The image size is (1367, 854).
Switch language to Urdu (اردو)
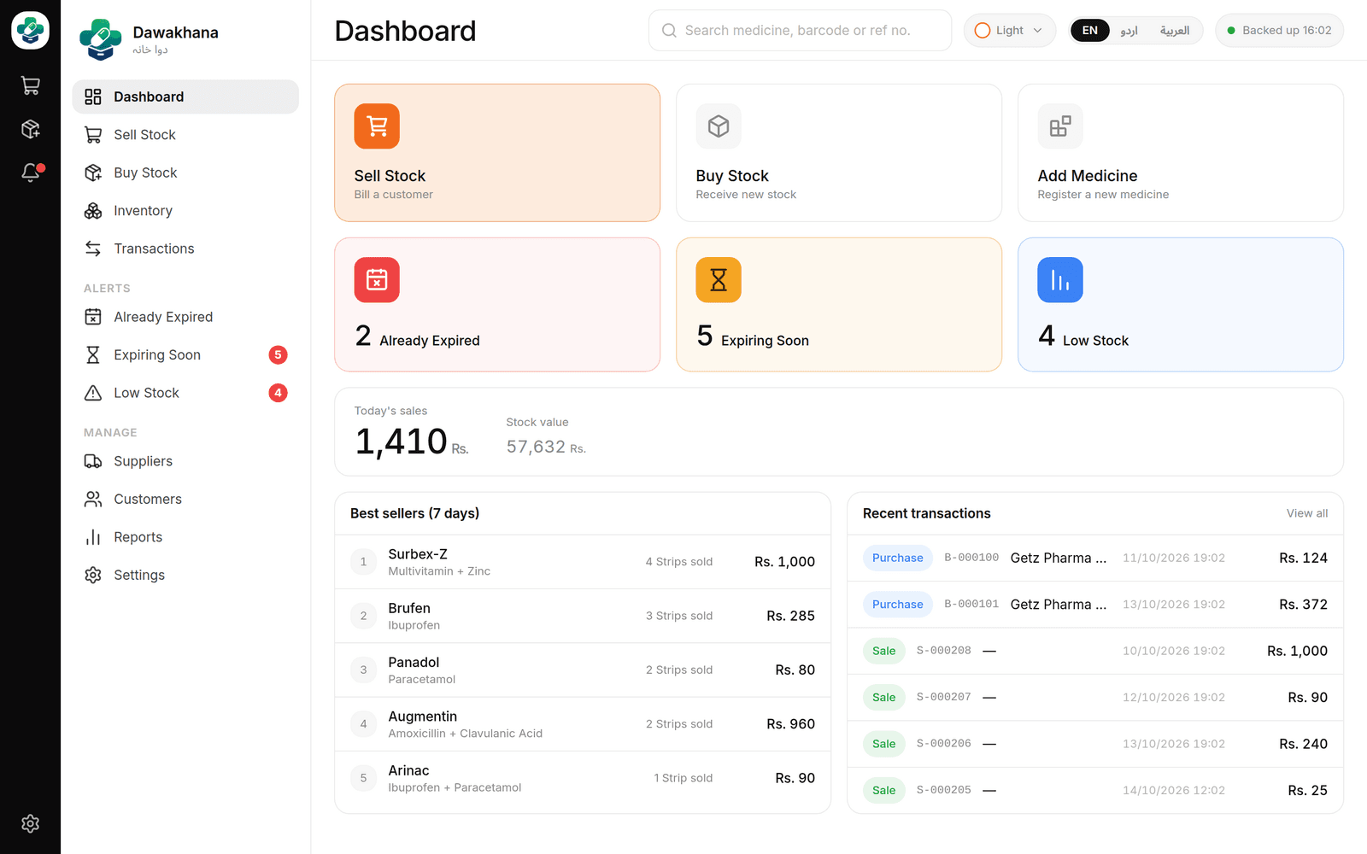tap(1129, 31)
